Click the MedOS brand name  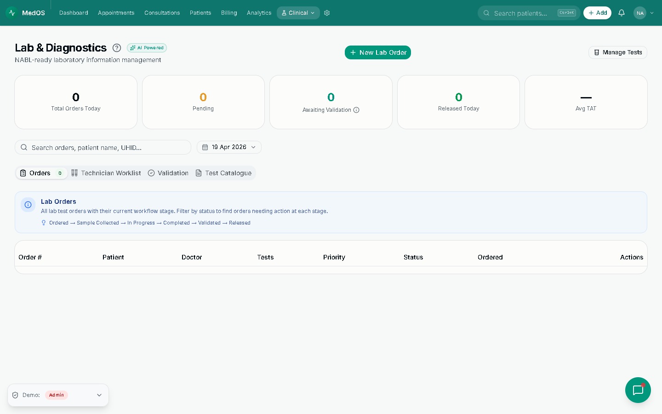34,13
